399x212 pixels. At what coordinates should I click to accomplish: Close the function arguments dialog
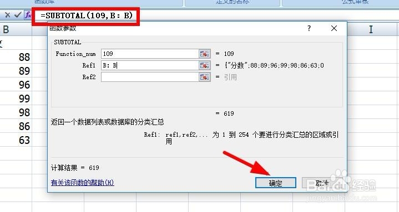pos(334,28)
